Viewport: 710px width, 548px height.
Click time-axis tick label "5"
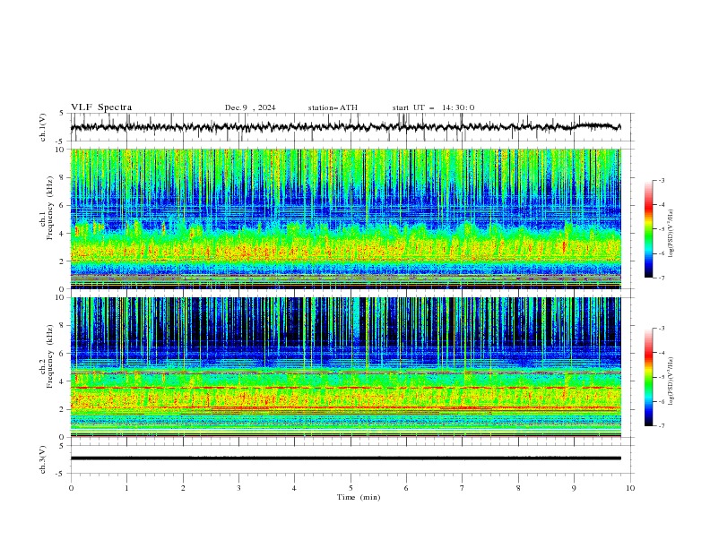(351, 488)
